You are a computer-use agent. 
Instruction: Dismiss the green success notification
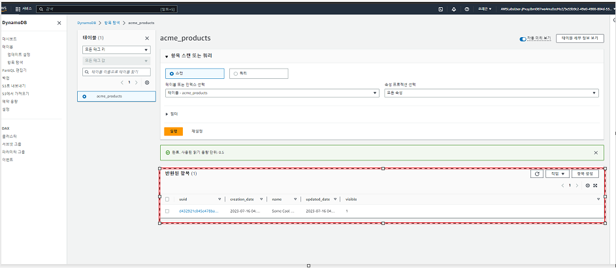click(596, 152)
